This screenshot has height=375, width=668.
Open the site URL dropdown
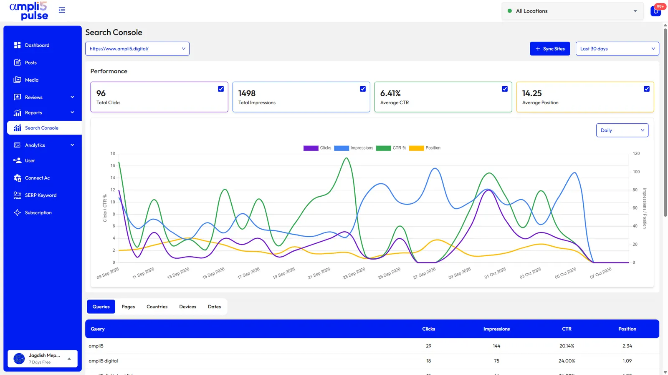tap(137, 49)
